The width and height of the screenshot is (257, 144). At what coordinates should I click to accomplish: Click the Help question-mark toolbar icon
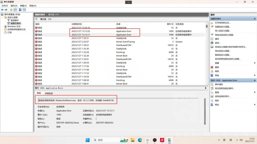20,9
